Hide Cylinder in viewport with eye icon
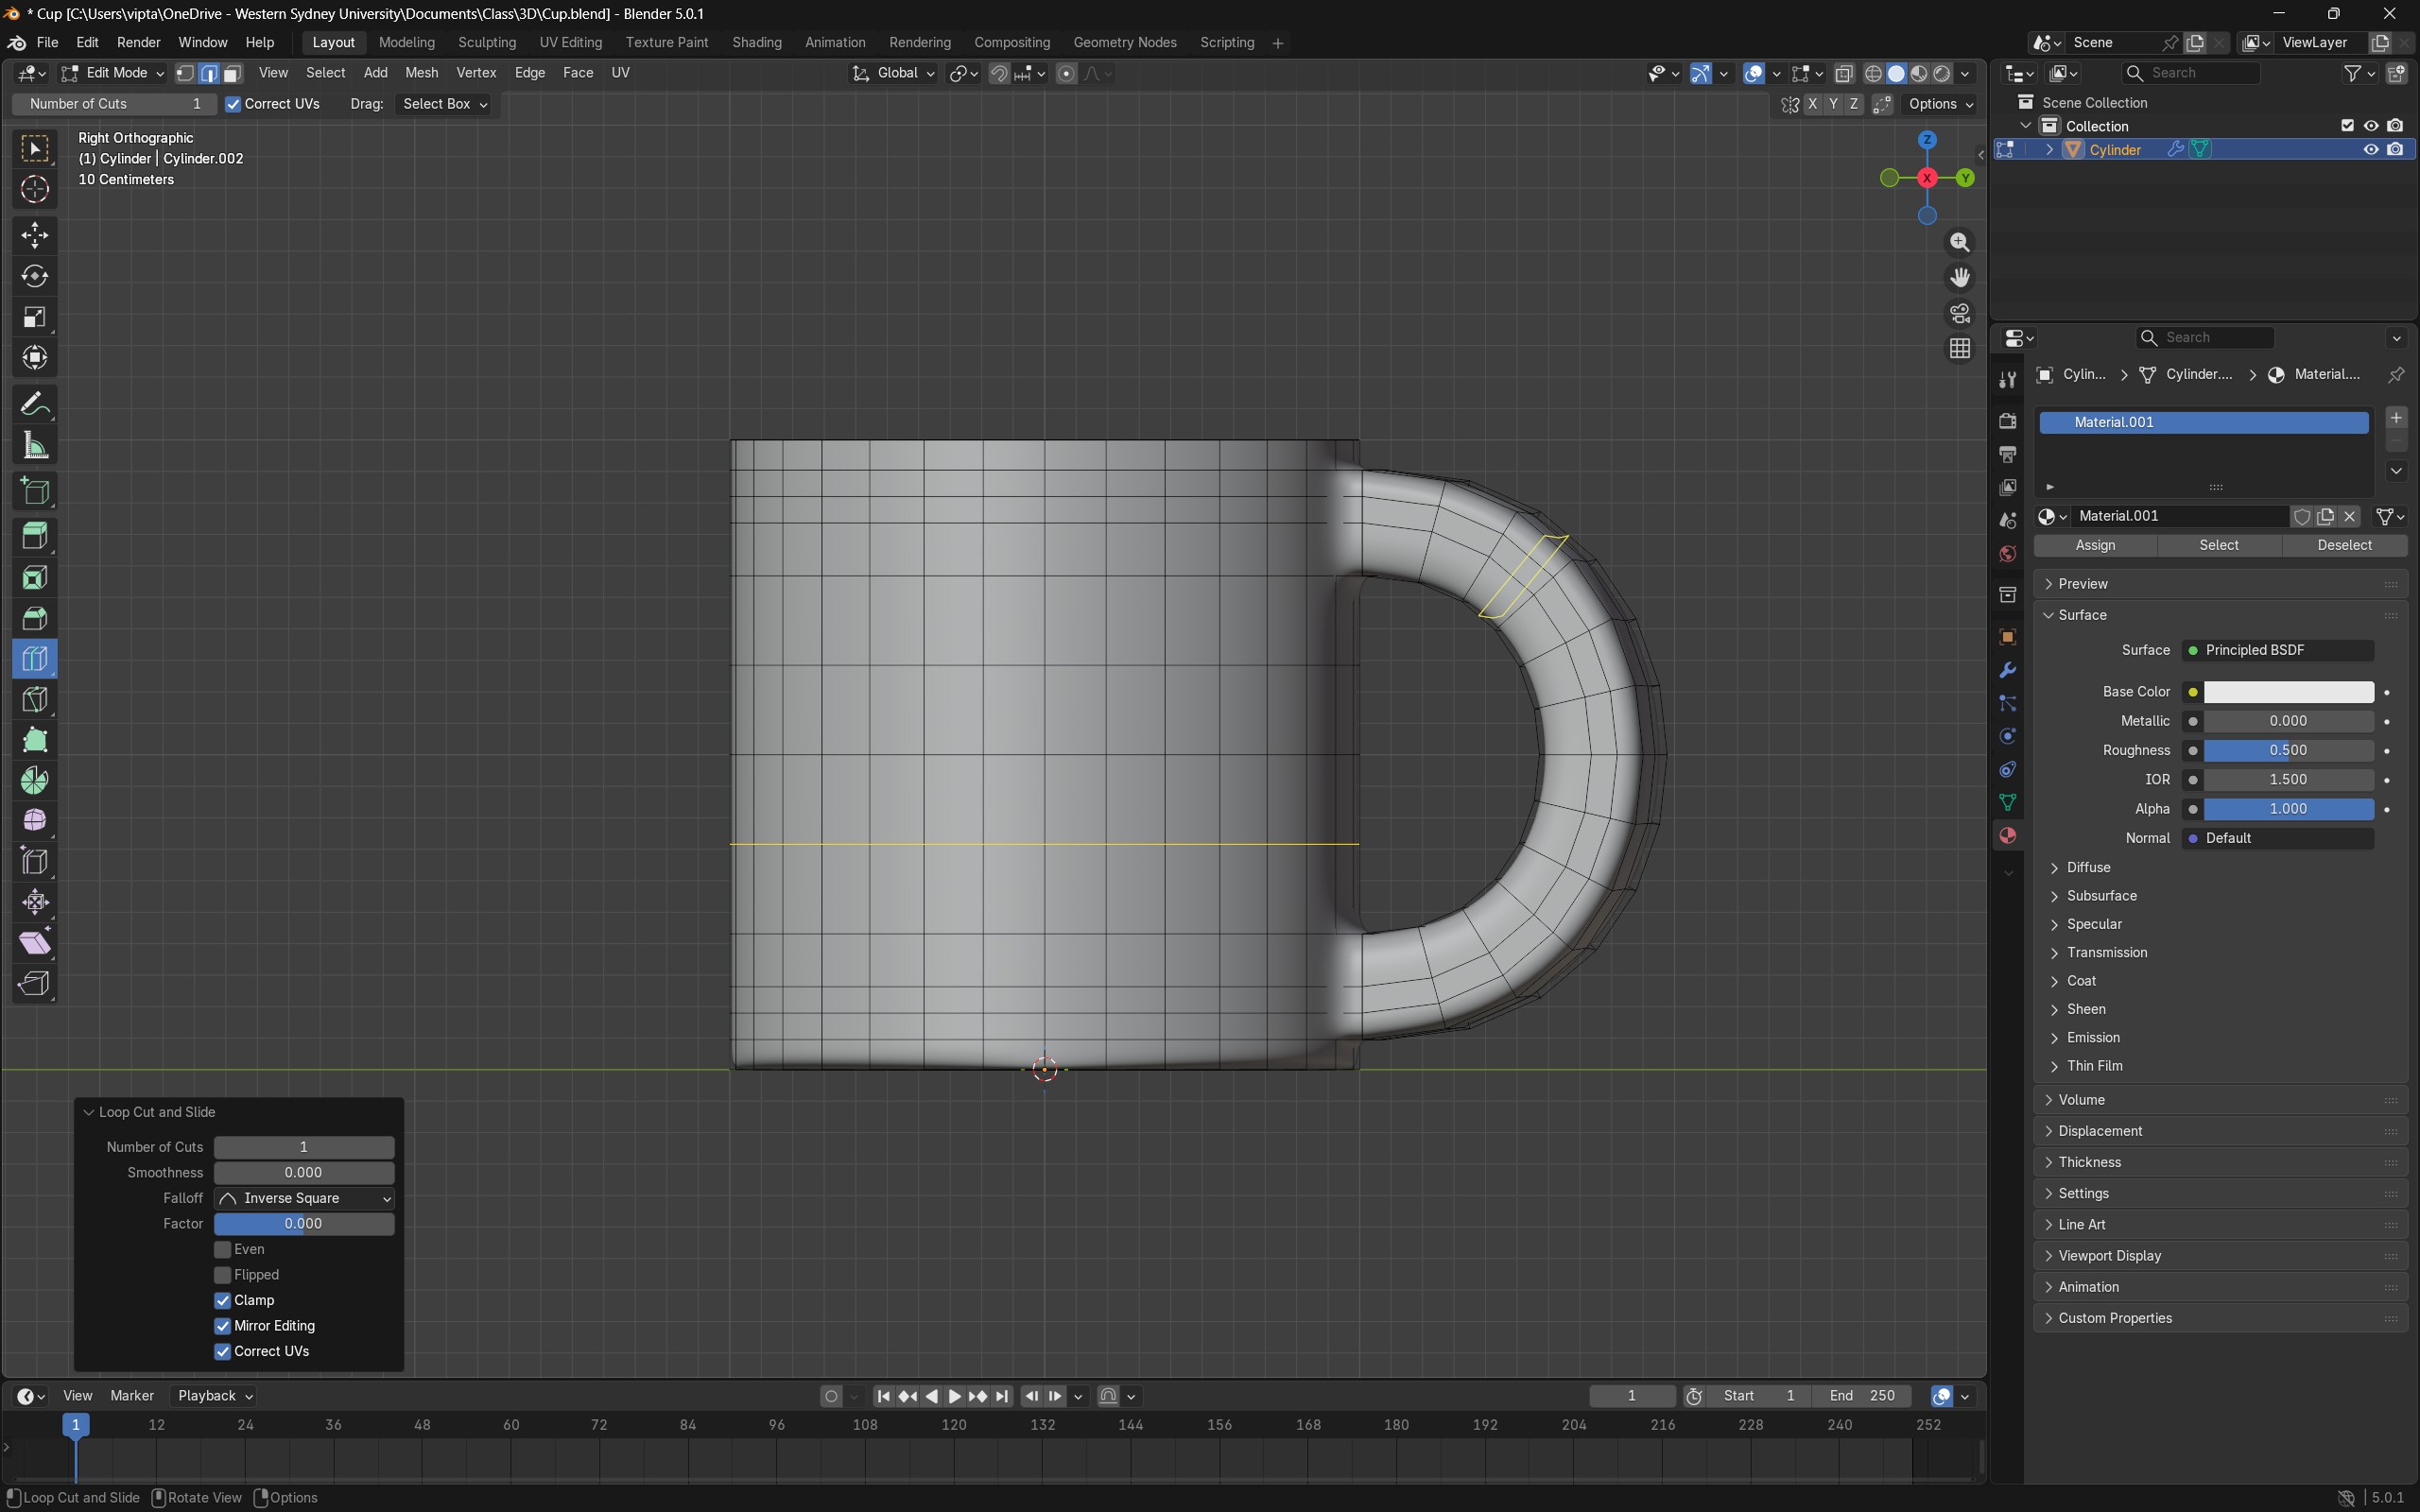2420x1512 pixels. 2370,150
